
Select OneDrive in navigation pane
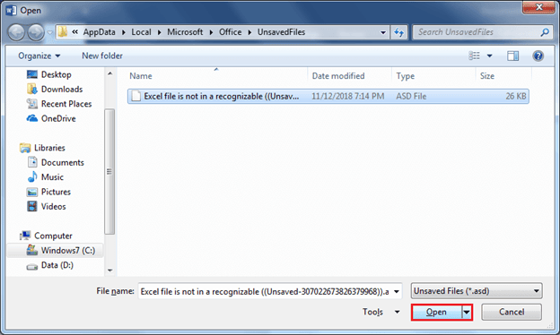(58, 118)
